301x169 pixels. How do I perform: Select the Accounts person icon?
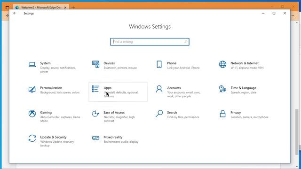click(x=159, y=89)
